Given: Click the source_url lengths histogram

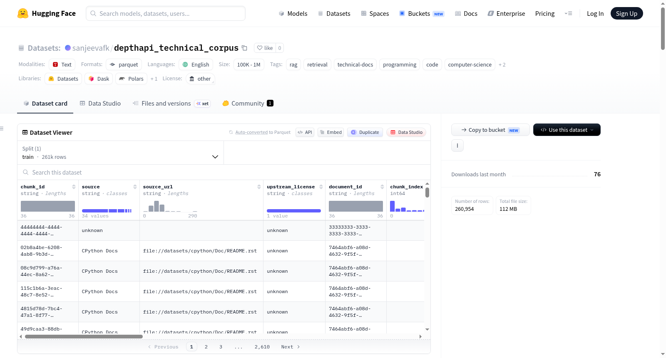Looking at the screenshot, I should (x=170, y=206).
